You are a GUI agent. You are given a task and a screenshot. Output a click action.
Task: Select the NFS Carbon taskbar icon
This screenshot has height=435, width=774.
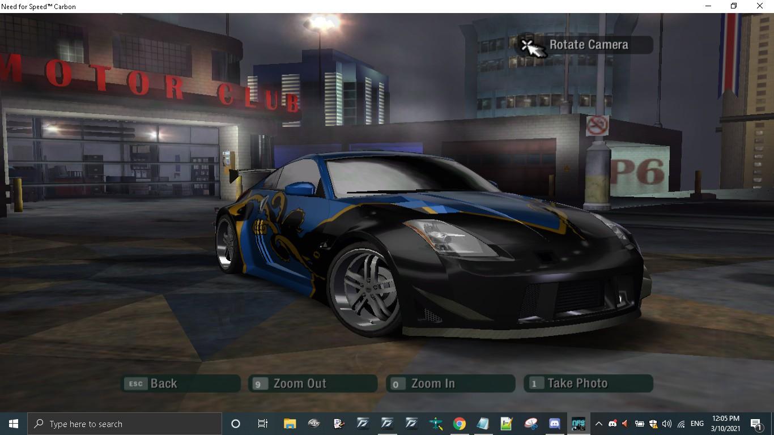click(x=578, y=424)
